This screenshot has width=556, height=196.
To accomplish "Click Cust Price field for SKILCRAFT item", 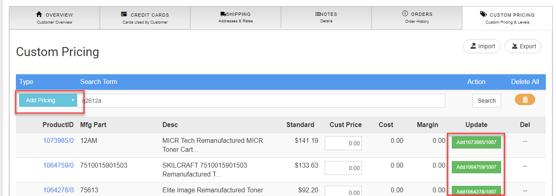I will [x=343, y=168].
